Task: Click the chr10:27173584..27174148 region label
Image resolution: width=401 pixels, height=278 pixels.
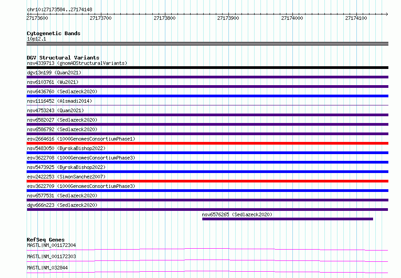Action: point(59,10)
